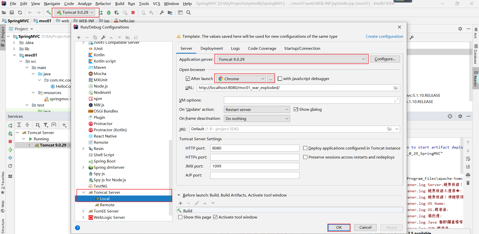
Task: Click red stop icon in Services panel
Action: [x=10, y=141]
